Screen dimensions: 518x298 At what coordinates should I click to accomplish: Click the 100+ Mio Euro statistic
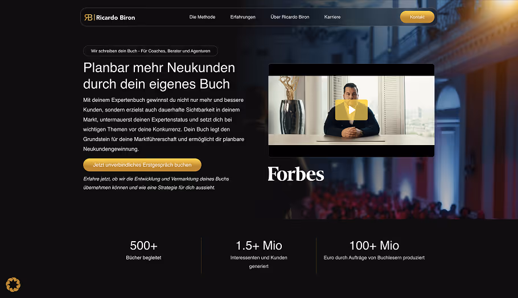coord(374,250)
